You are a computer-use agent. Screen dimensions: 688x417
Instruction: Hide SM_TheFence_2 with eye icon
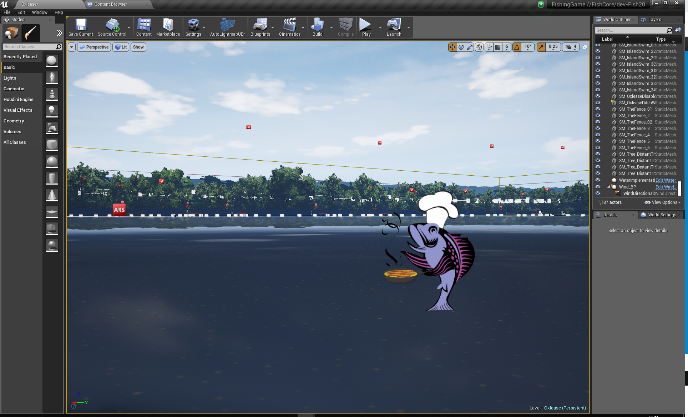point(598,116)
